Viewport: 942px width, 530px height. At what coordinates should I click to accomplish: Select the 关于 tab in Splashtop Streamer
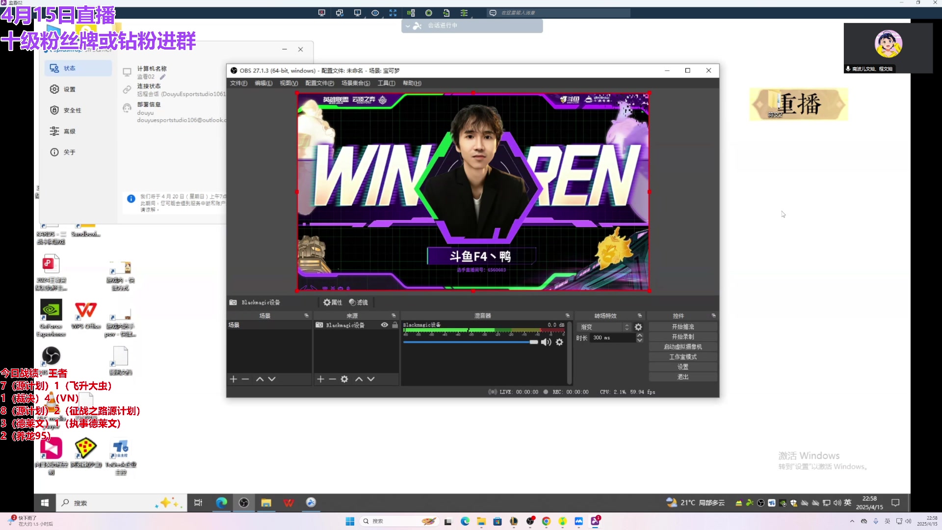coord(78,152)
